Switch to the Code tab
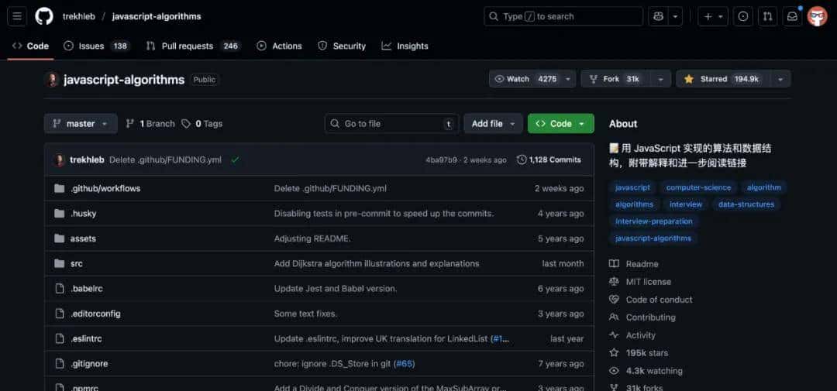The width and height of the screenshot is (837, 391). (x=30, y=46)
